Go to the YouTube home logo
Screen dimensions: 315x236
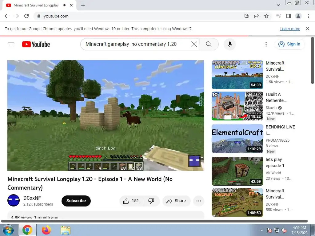[36, 44]
